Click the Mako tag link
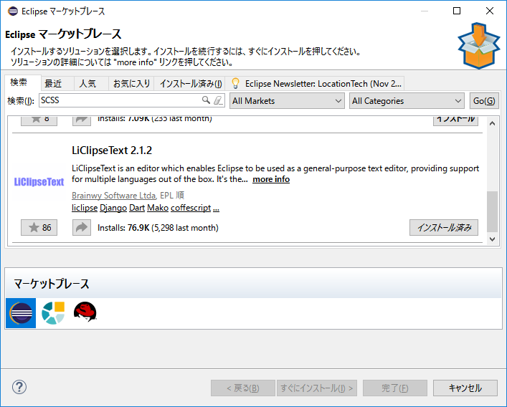This screenshot has height=407, width=507. click(x=158, y=208)
